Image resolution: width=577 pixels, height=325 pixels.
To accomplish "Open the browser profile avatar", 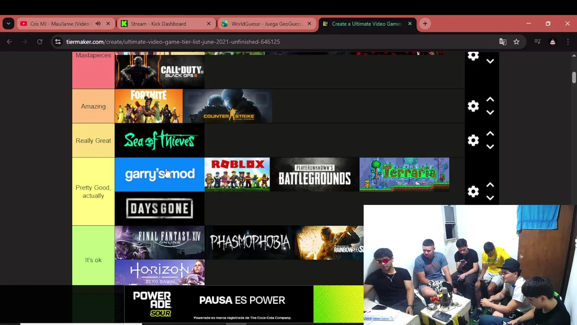I will (x=553, y=42).
